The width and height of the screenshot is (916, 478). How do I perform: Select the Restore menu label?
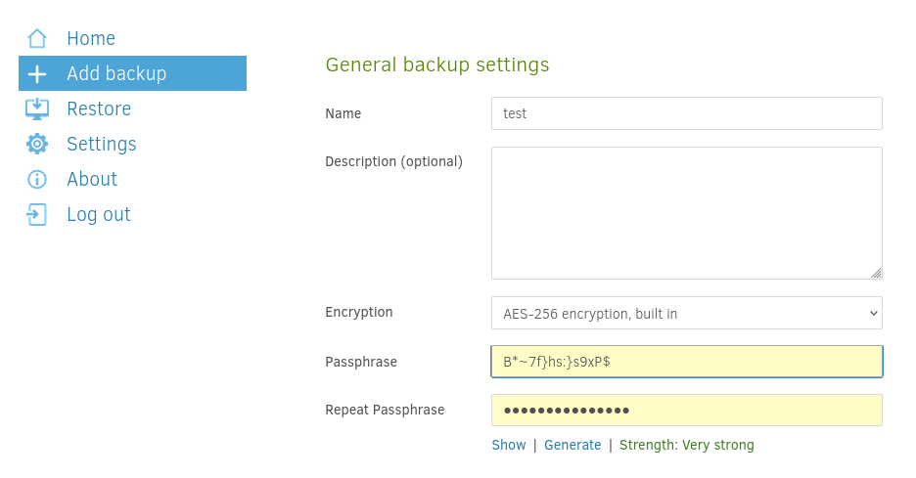point(99,109)
